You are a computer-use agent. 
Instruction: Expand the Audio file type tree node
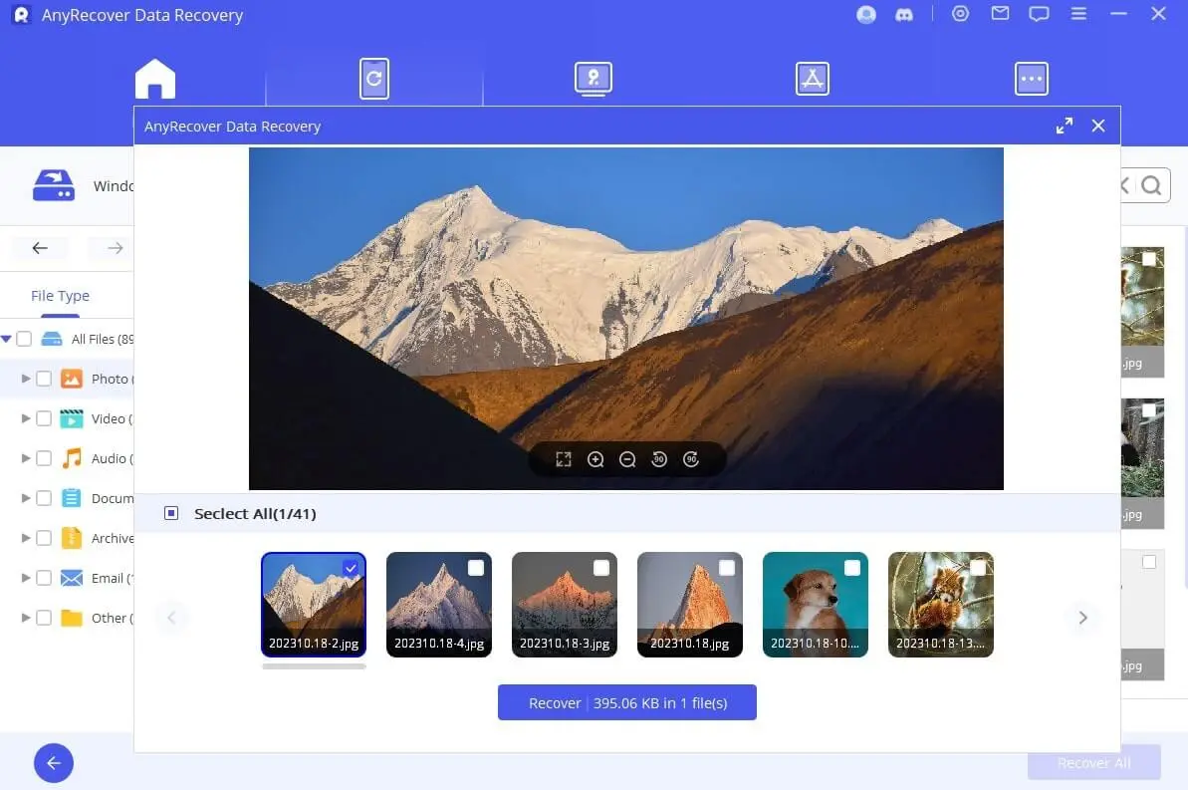point(26,458)
